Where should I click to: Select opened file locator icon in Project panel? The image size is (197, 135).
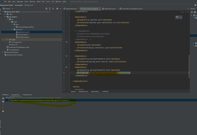46,9
